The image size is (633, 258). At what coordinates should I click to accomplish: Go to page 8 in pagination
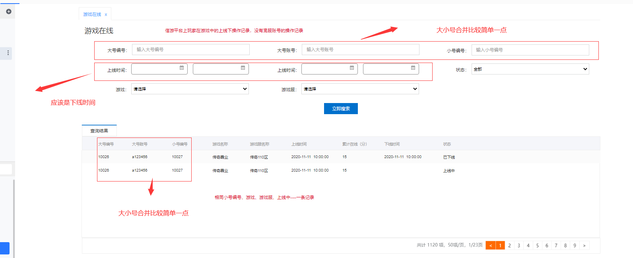(x=565, y=245)
